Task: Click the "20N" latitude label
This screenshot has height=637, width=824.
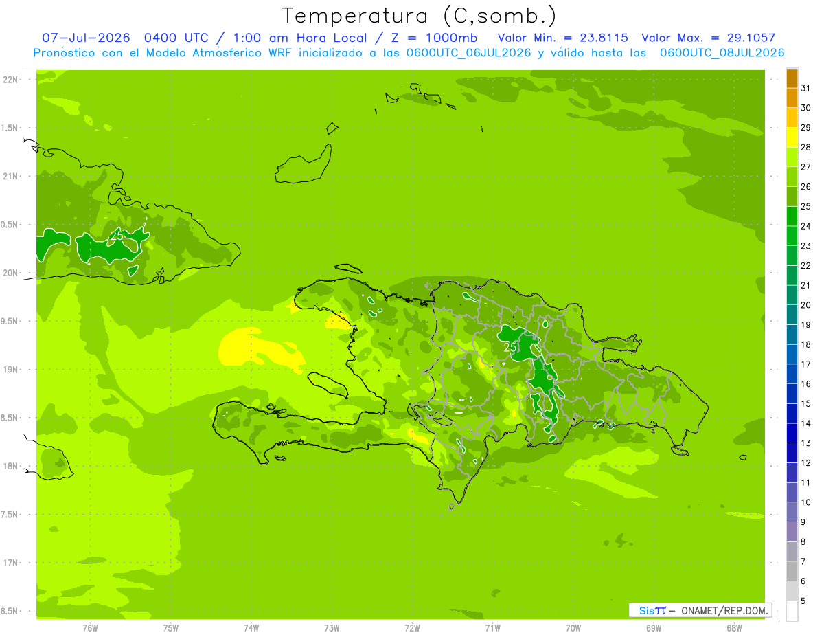Action: point(10,273)
